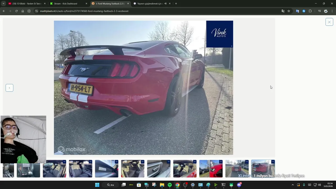The image size is (336, 189).
Task: Open the interior seats thumbnail beside the console thumbnail
Action: [x=54, y=169]
